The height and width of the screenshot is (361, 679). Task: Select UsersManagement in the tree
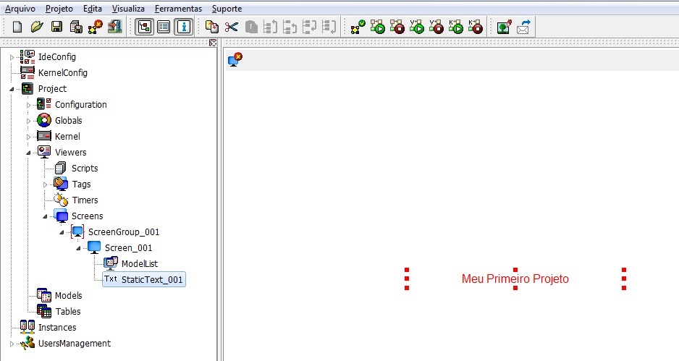point(75,343)
